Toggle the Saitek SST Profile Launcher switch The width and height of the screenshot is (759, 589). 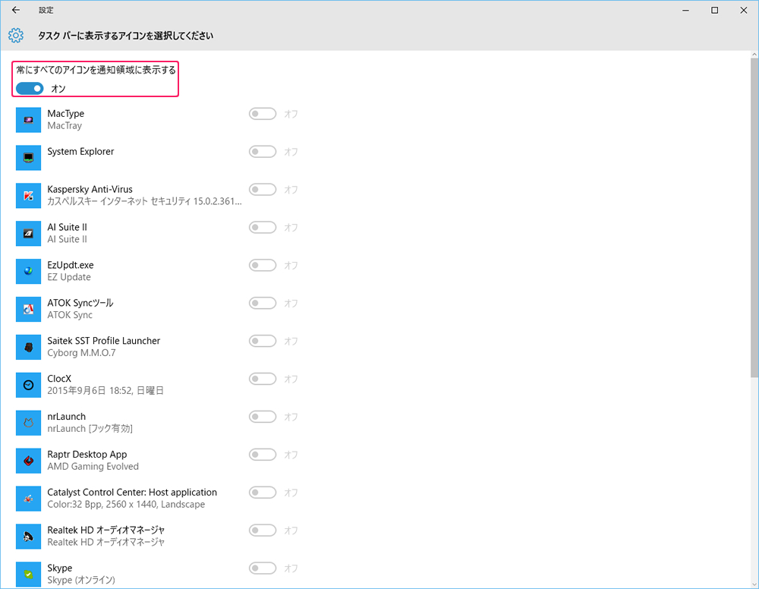click(263, 341)
